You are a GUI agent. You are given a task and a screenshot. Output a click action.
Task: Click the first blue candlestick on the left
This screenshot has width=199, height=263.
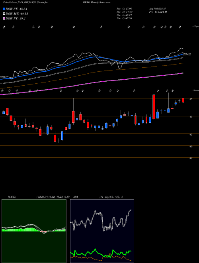4,112
